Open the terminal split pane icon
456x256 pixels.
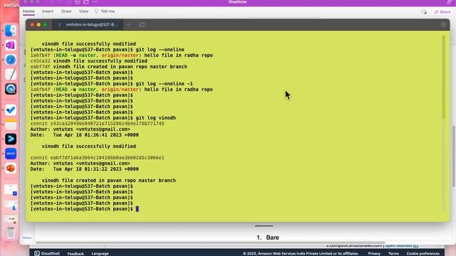pos(142,25)
